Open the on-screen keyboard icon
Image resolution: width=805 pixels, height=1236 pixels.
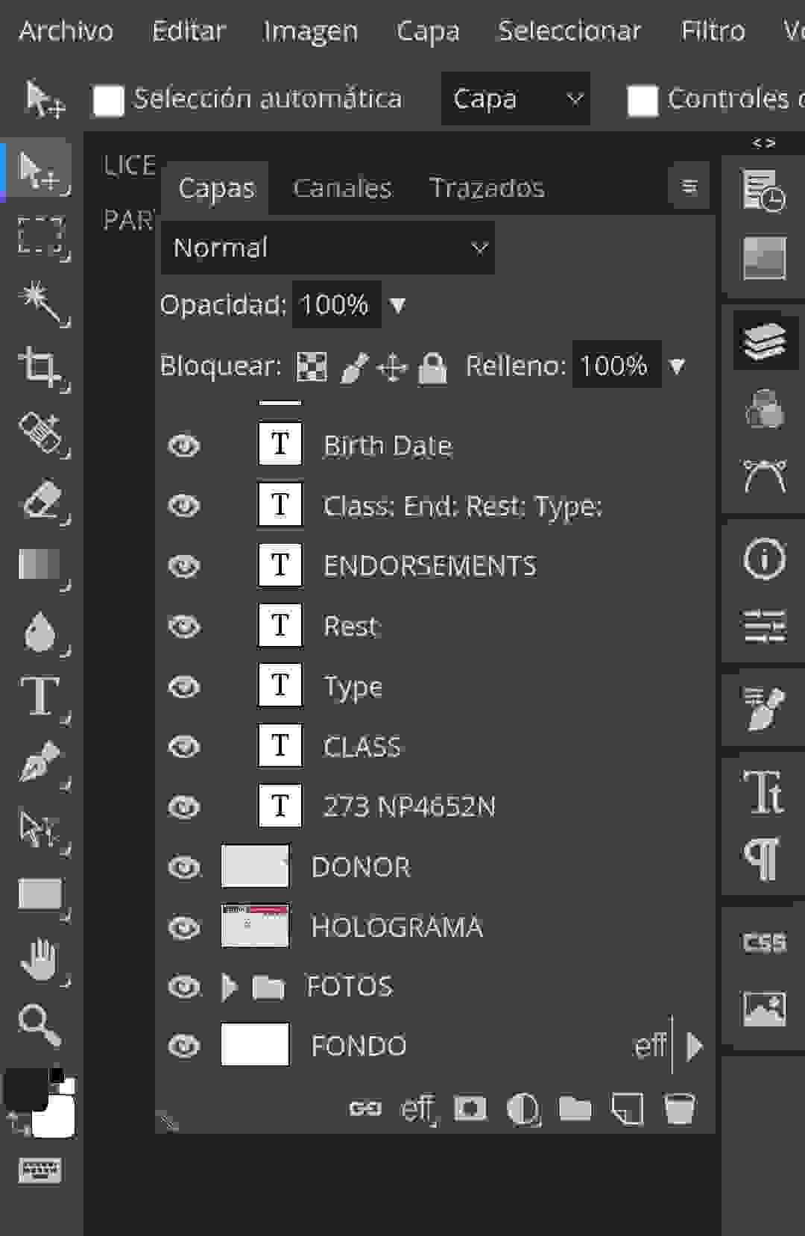coord(40,1170)
